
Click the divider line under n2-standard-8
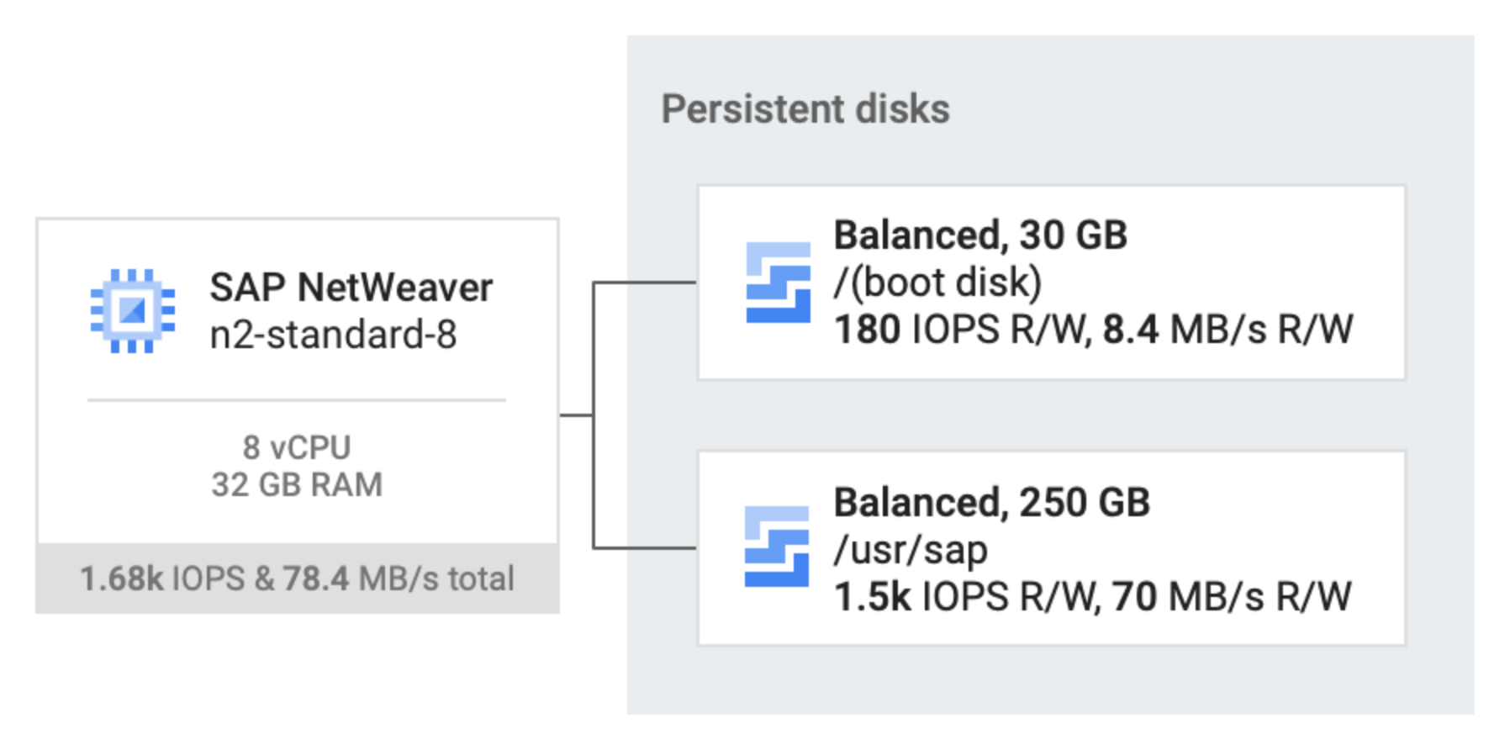(297, 400)
